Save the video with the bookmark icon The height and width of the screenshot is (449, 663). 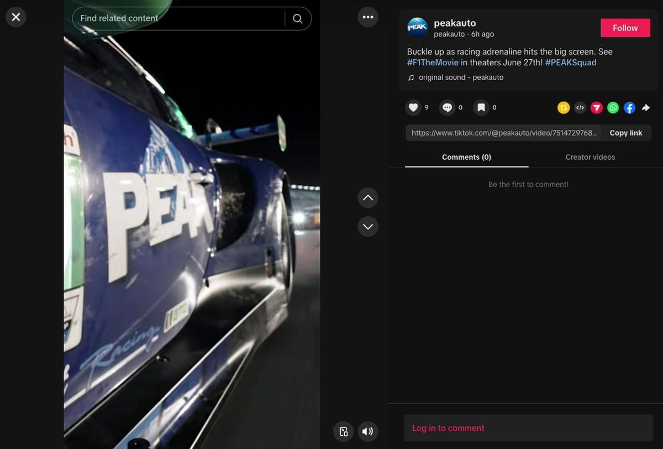pos(481,107)
